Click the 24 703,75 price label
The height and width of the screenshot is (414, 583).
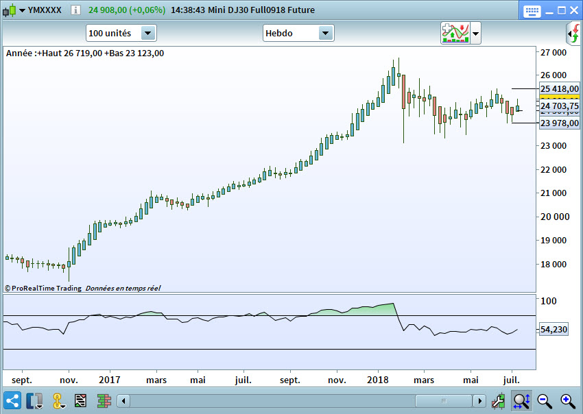[559, 106]
